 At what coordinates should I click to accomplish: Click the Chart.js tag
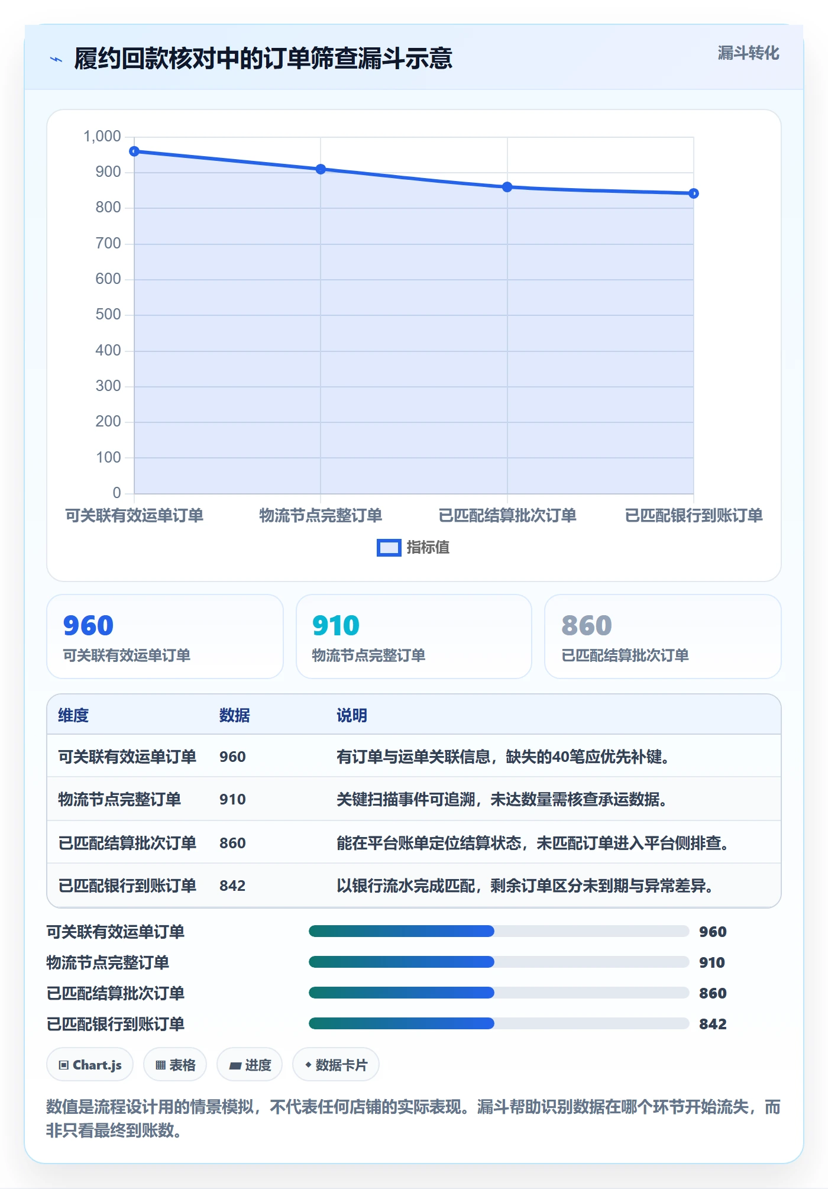pos(90,1065)
